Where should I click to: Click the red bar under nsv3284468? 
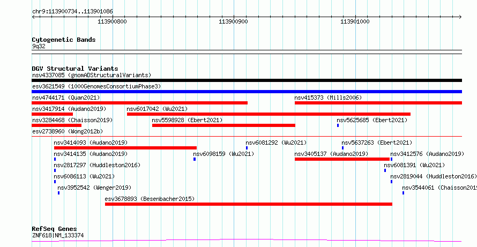(57, 125)
